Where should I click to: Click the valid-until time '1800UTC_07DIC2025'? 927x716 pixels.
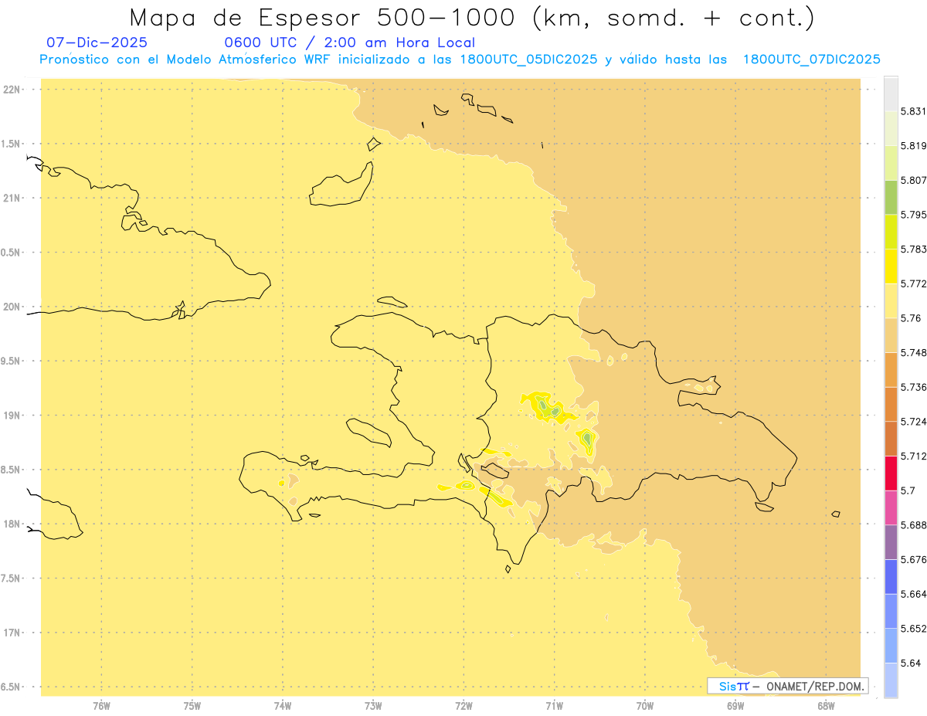point(811,59)
